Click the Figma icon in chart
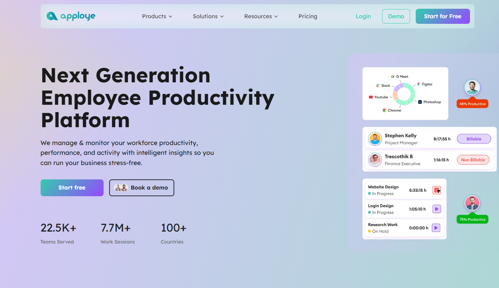 [419, 84]
